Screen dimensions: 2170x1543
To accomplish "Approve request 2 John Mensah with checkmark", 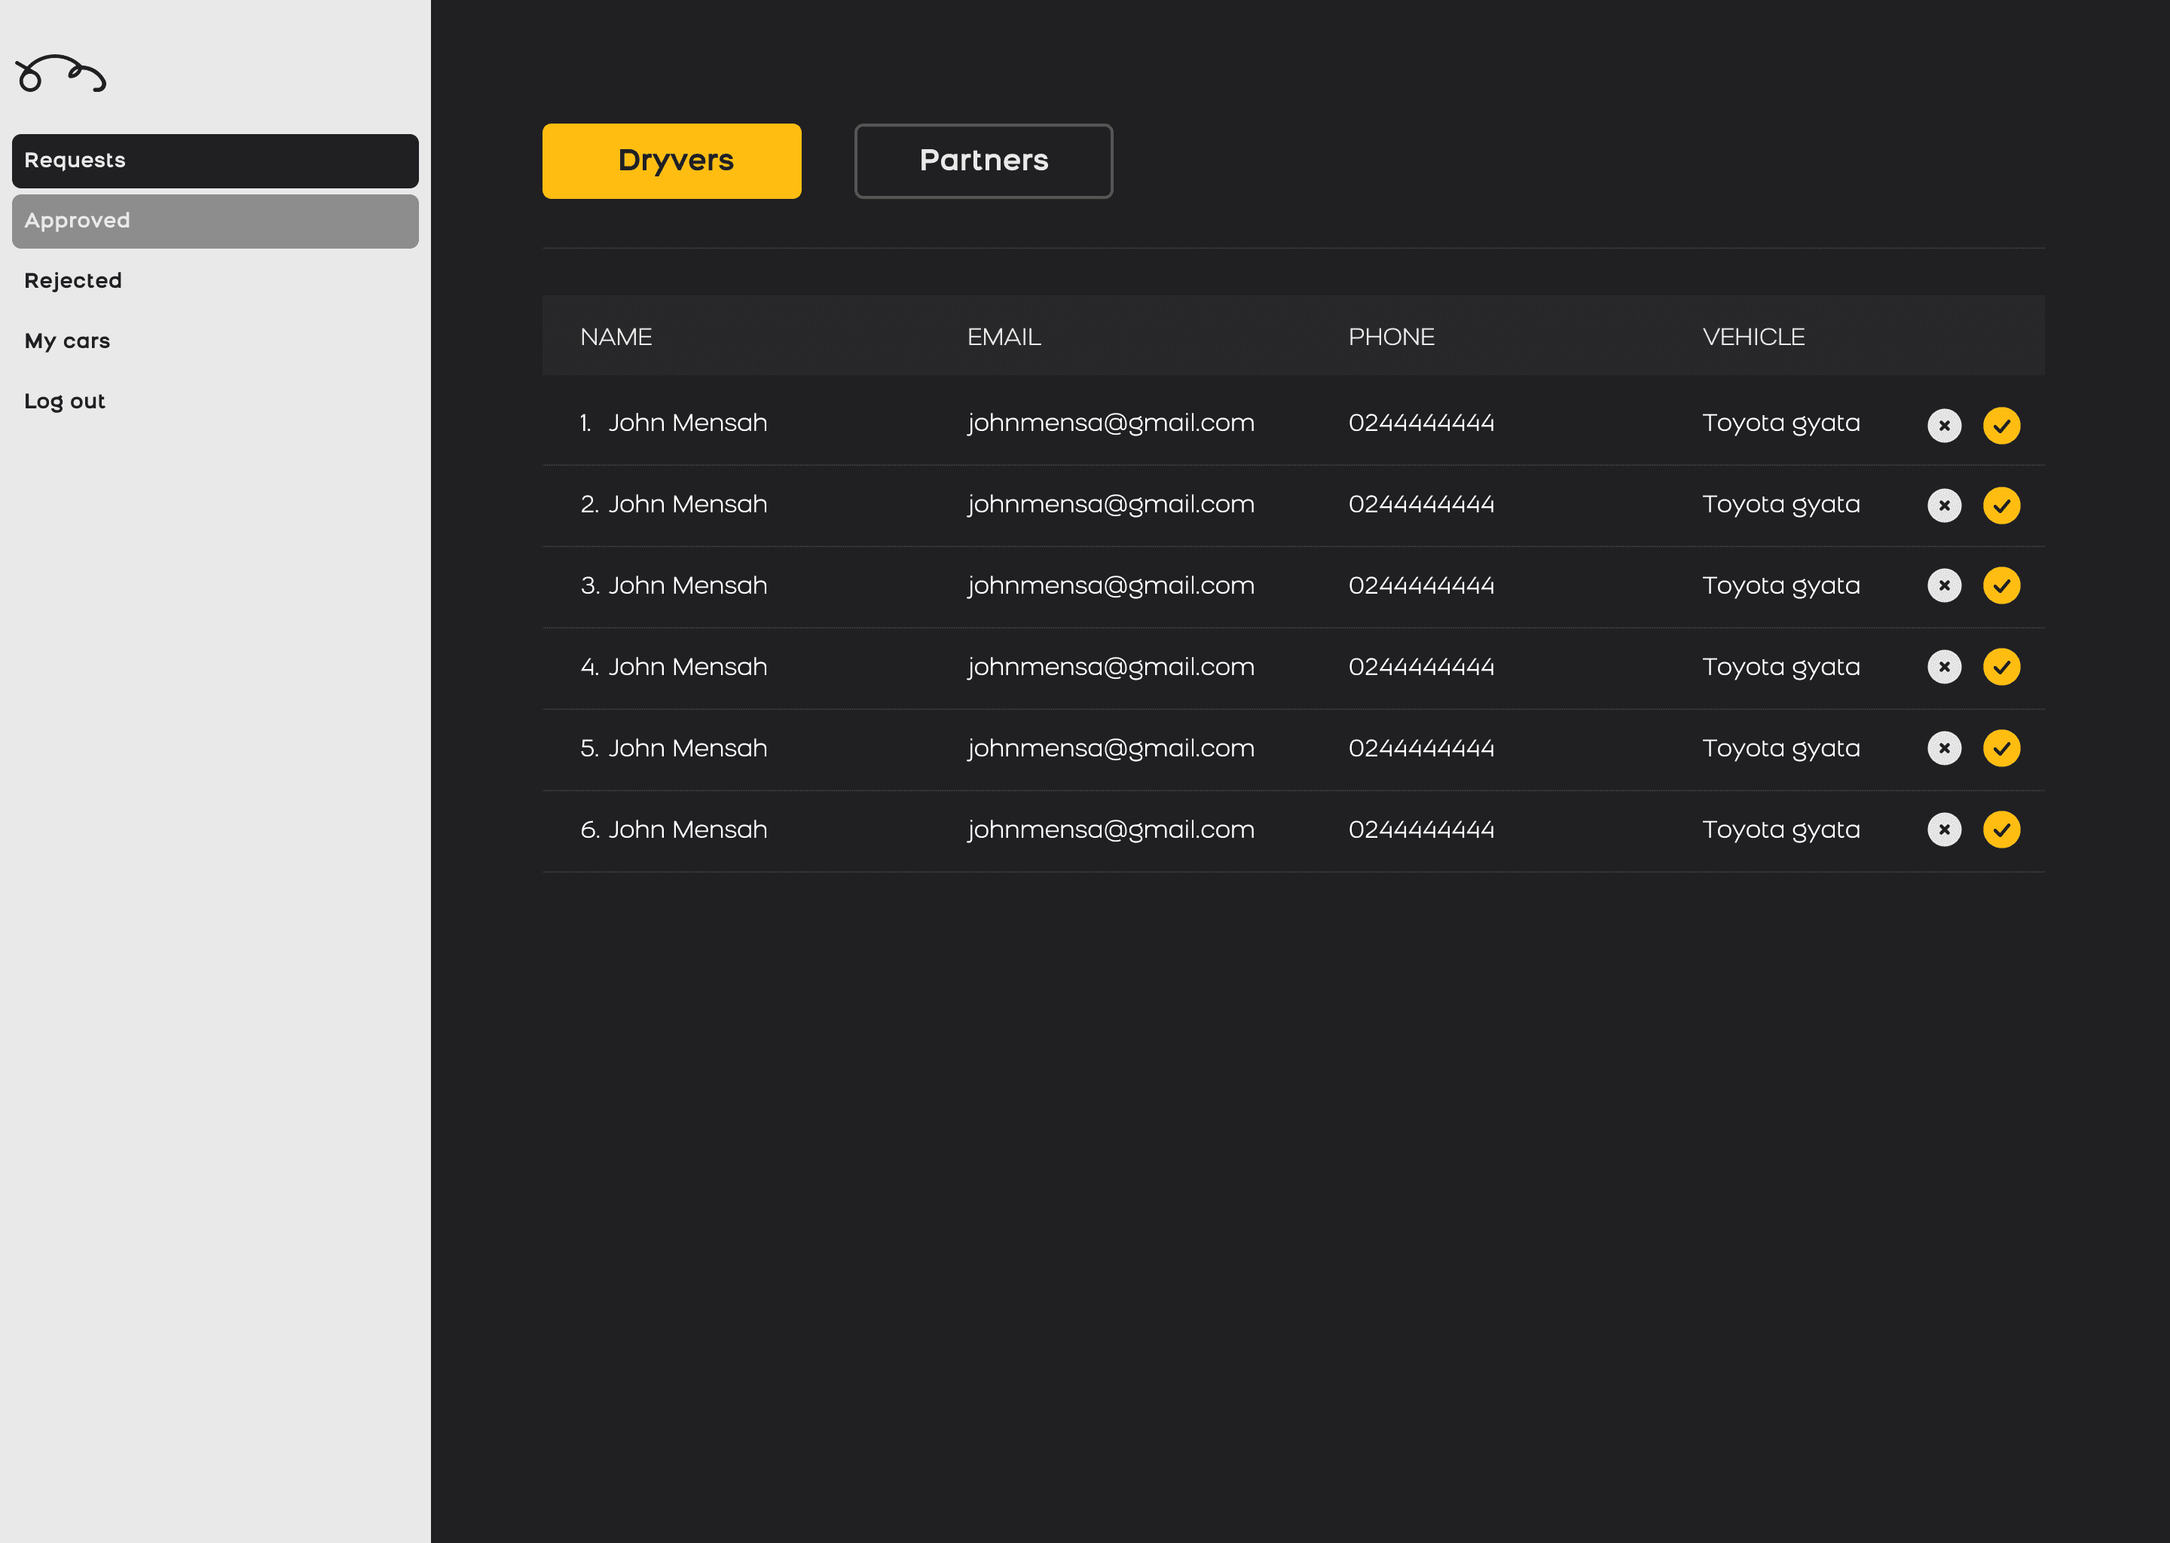I will click(x=2001, y=506).
